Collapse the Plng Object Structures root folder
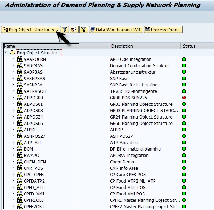 click(x=6, y=52)
